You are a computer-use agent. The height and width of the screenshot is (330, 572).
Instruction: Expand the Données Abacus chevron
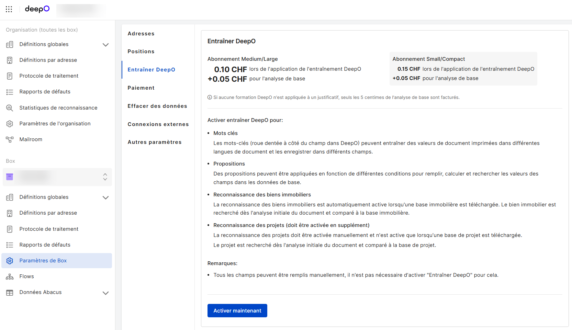(105, 293)
